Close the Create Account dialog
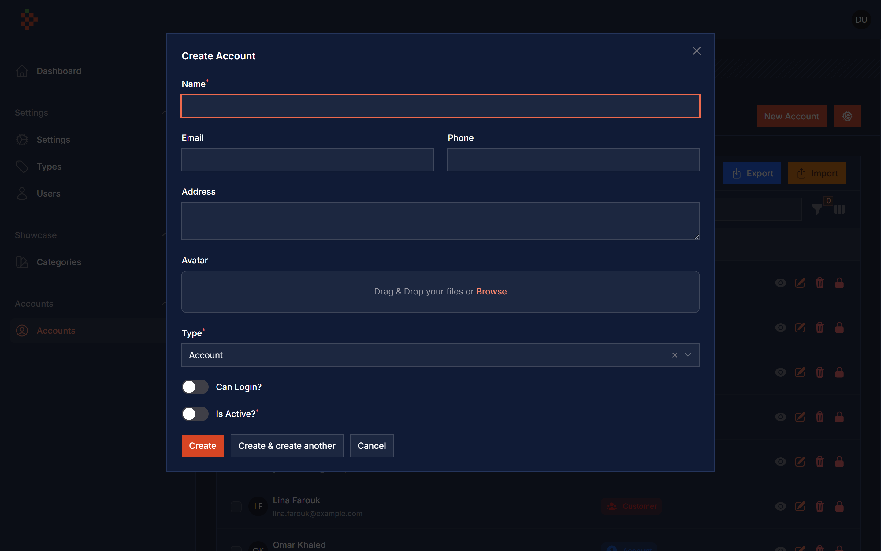Image resolution: width=881 pixels, height=551 pixels. (697, 51)
